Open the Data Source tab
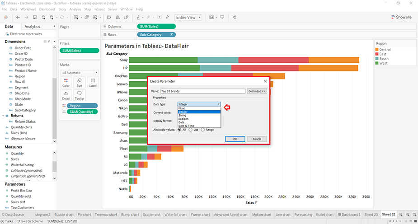418x224 pixels. (x=13, y=215)
